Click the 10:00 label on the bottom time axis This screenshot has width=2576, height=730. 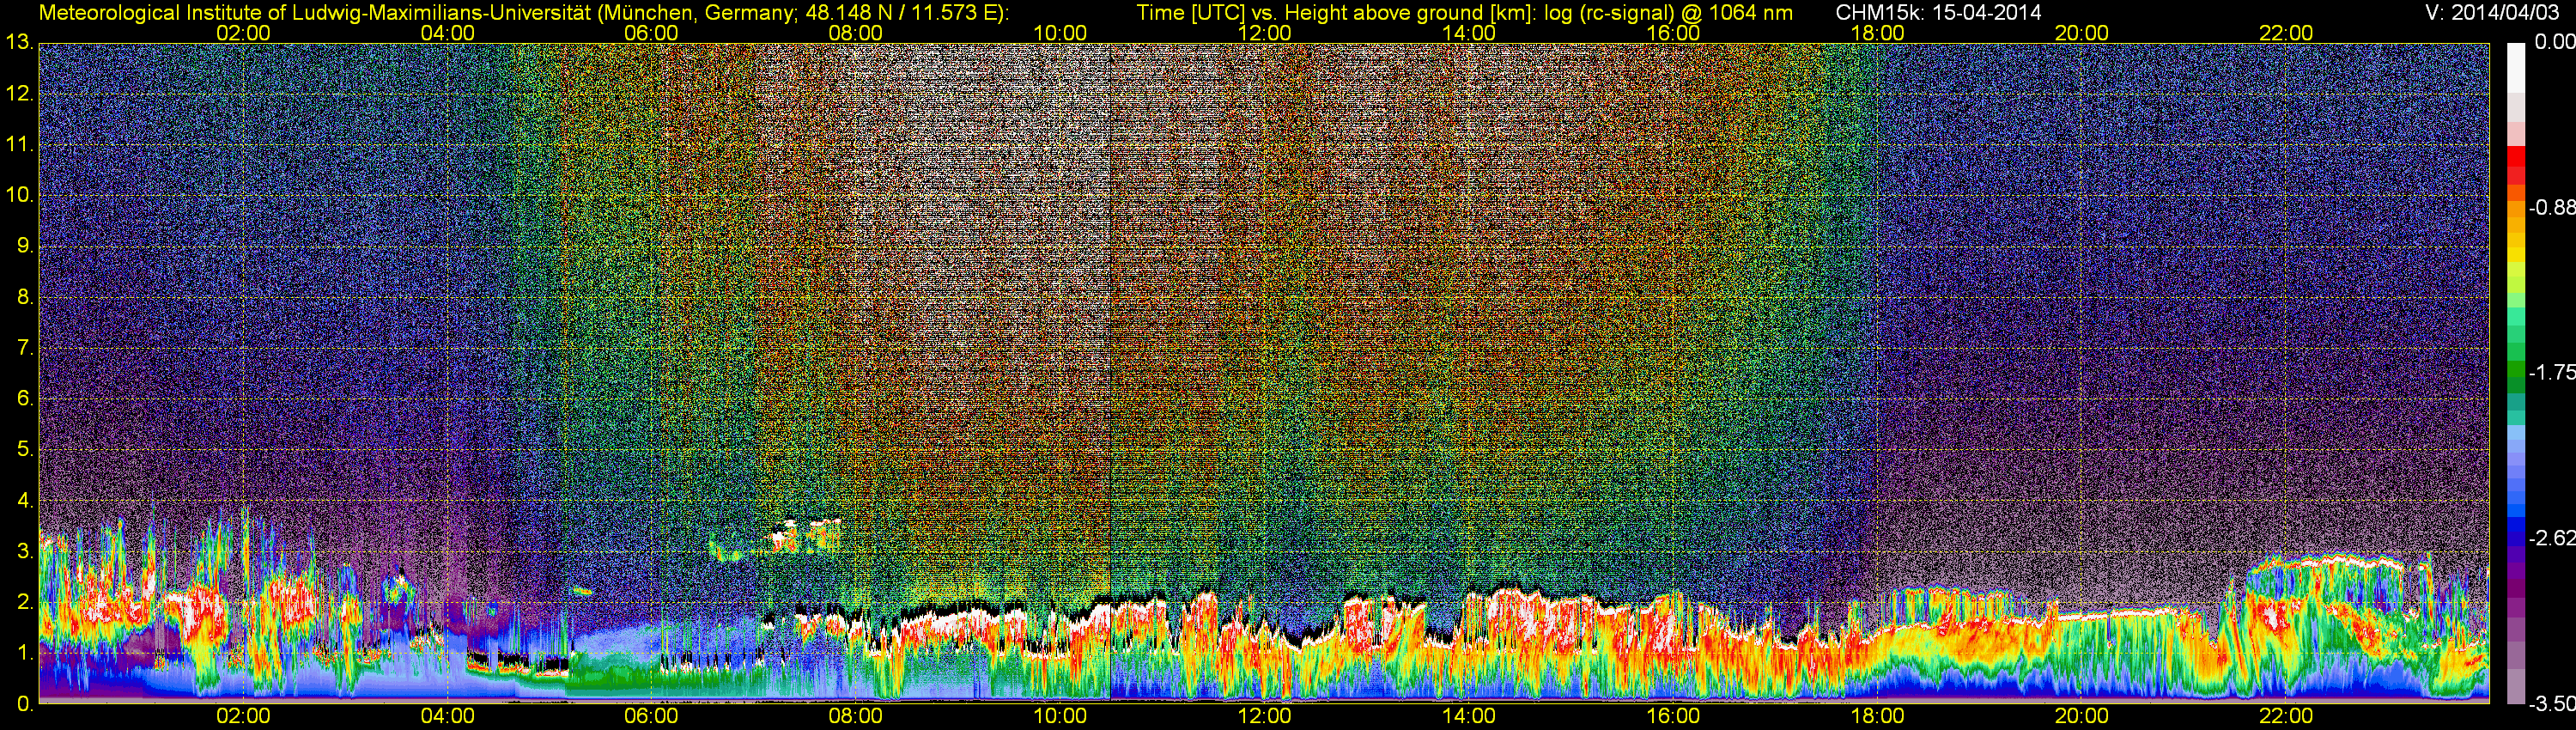tap(1060, 716)
